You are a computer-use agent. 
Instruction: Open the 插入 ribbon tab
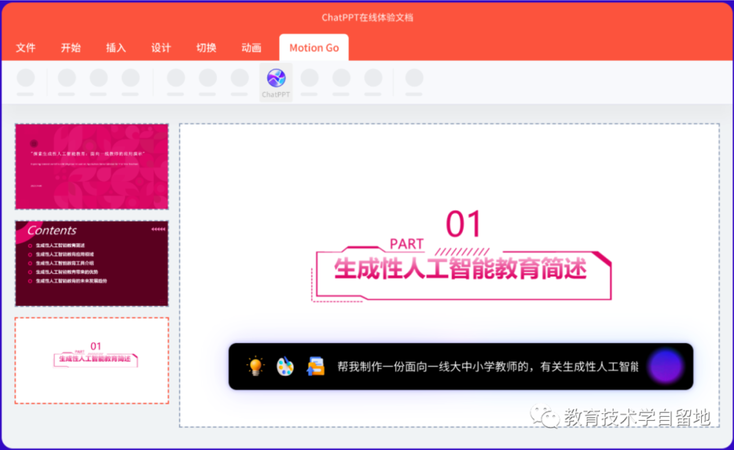click(x=115, y=47)
